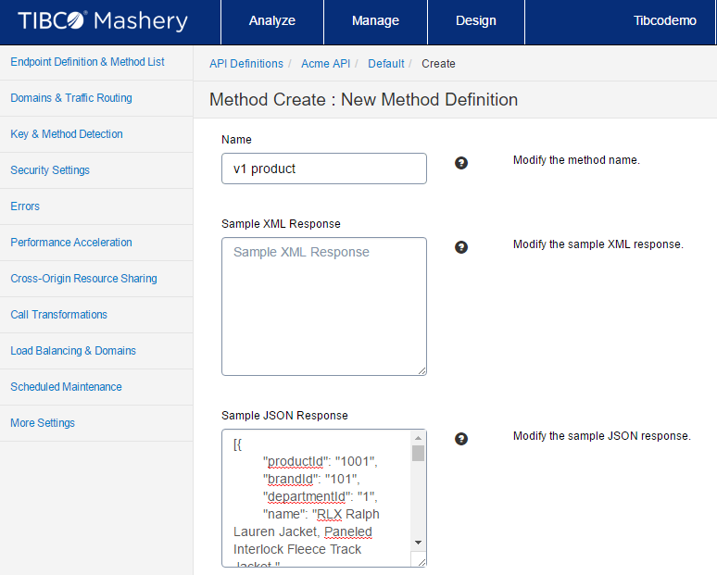Open Security Settings in sidebar
The image size is (717, 575).
click(50, 170)
